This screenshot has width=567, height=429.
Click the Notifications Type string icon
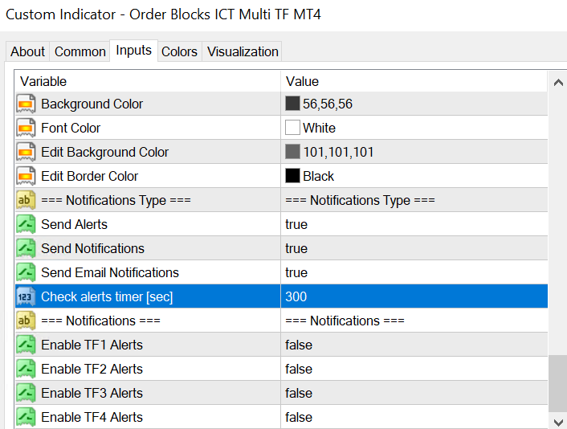click(x=26, y=200)
